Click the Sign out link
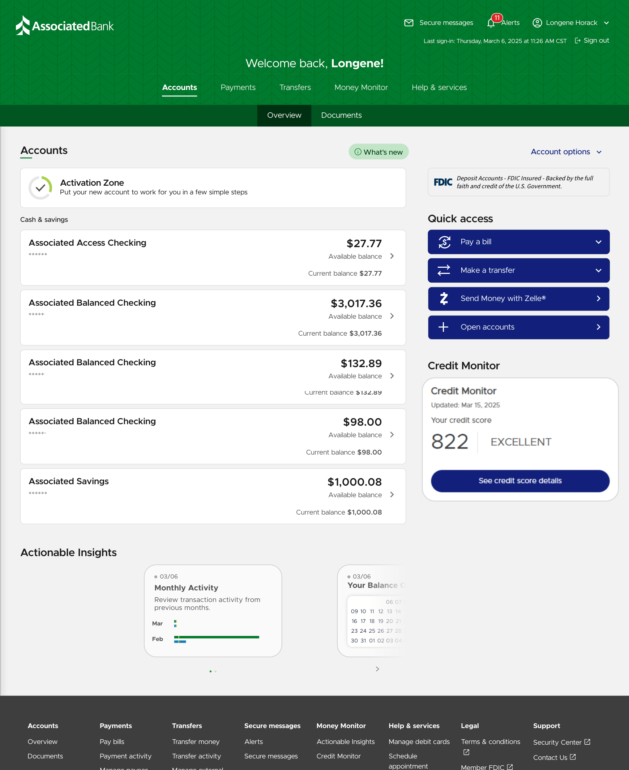This screenshot has width=629, height=770. 595,40
